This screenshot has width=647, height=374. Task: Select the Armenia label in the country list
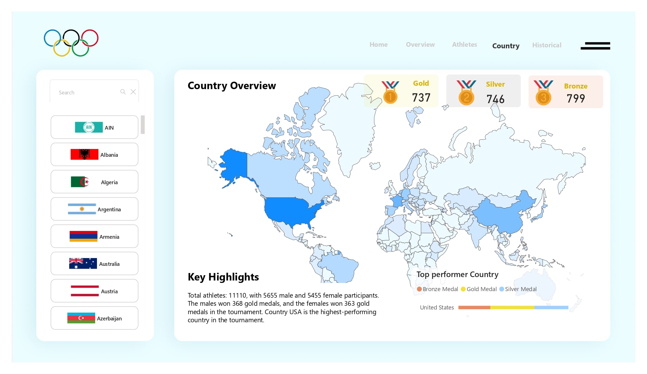pyautogui.click(x=109, y=237)
